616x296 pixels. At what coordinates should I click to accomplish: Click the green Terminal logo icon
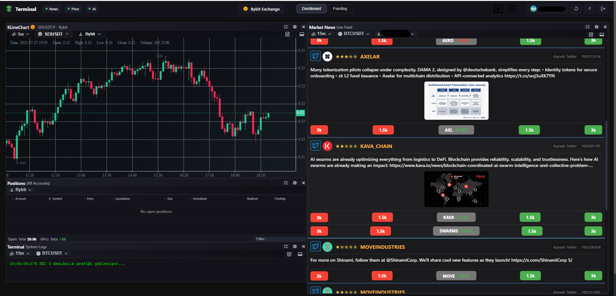[x=9, y=9]
